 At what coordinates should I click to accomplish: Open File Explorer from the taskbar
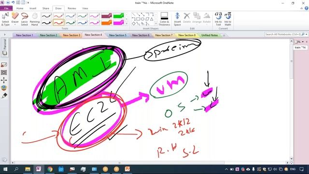pos(28,169)
